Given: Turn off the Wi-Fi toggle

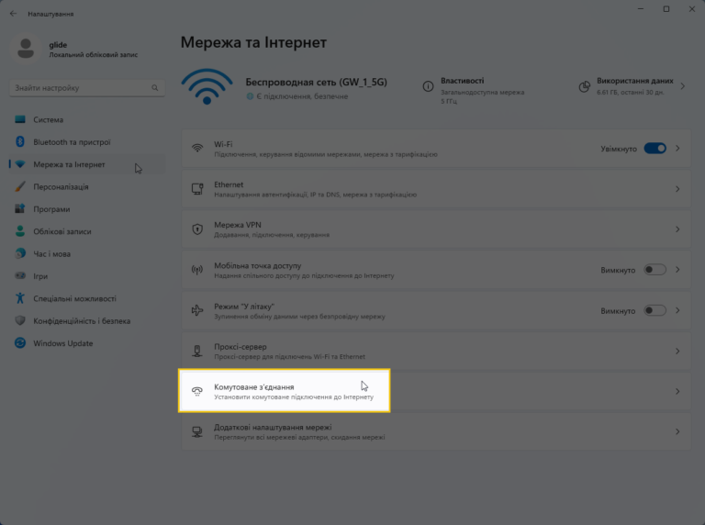Looking at the screenshot, I should [x=655, y=149].
